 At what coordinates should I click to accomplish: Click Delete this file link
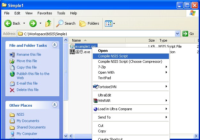click(x=28, y=90)
